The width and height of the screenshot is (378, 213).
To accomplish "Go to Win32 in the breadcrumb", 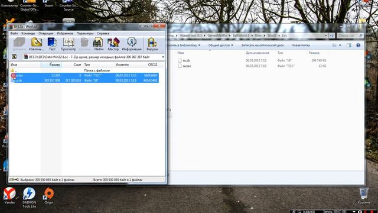I will (272, 35).
